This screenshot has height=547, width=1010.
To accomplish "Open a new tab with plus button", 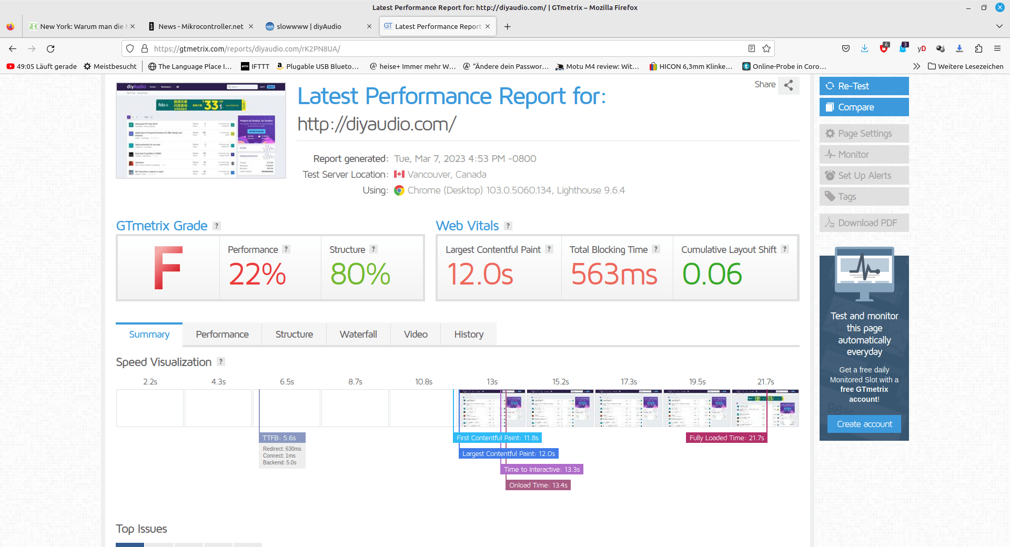I will click(507, 26).
